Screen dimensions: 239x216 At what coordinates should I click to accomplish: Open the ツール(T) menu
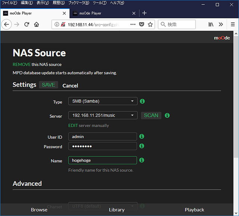(x=100, y=3)
